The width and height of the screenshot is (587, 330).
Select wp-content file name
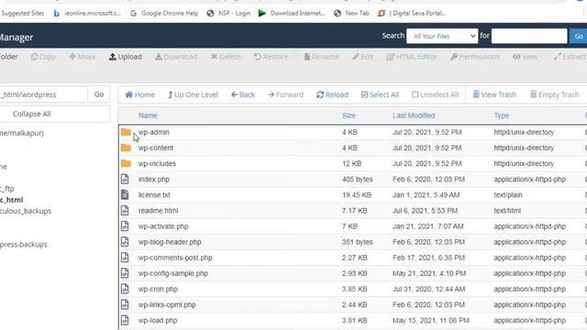156,148
